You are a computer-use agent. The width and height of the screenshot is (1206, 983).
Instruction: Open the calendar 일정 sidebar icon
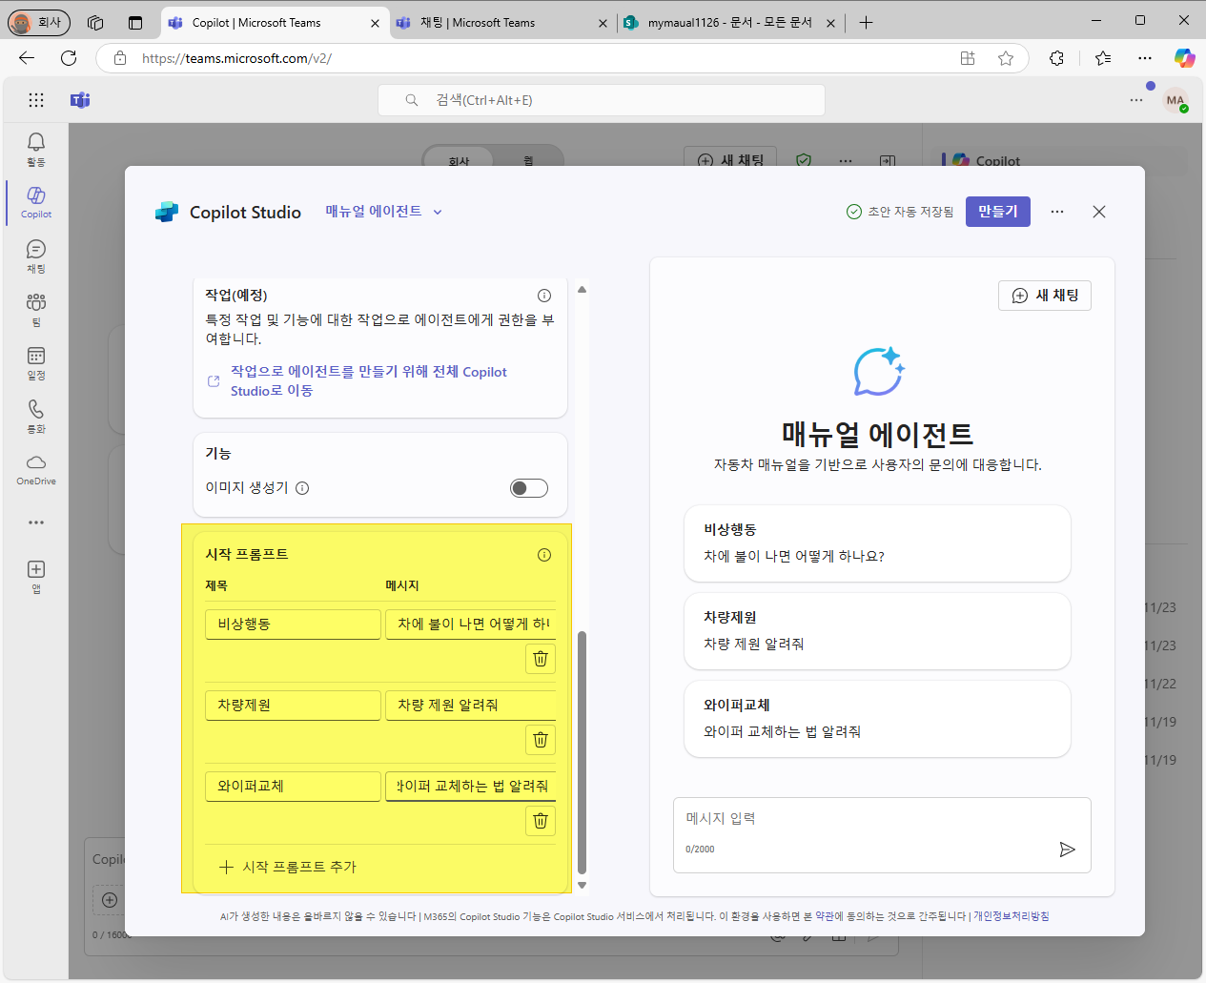pyautogui.click(x=36, y=362)
